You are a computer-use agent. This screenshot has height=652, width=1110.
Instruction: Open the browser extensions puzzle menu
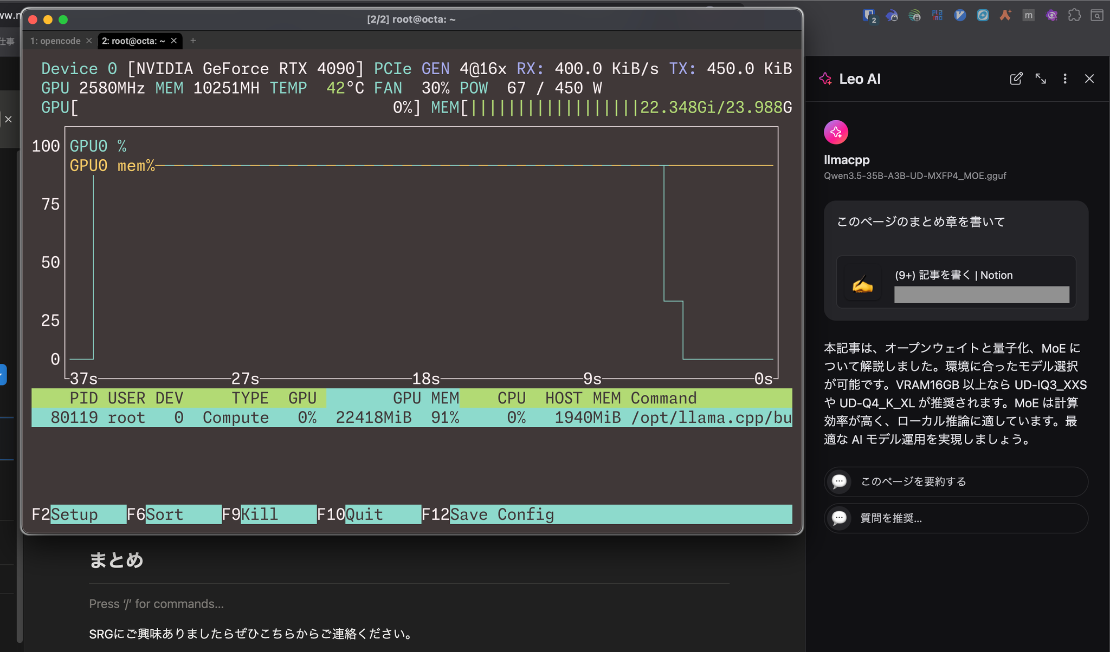[x=1074, y=15]
